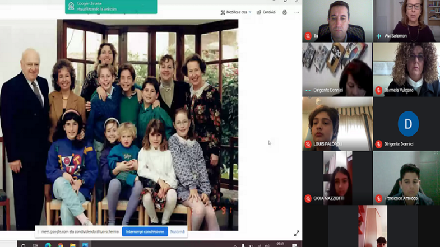
Task: Click the dots indicator beside Dirigente Donnici video
Action: coord(308,90)
